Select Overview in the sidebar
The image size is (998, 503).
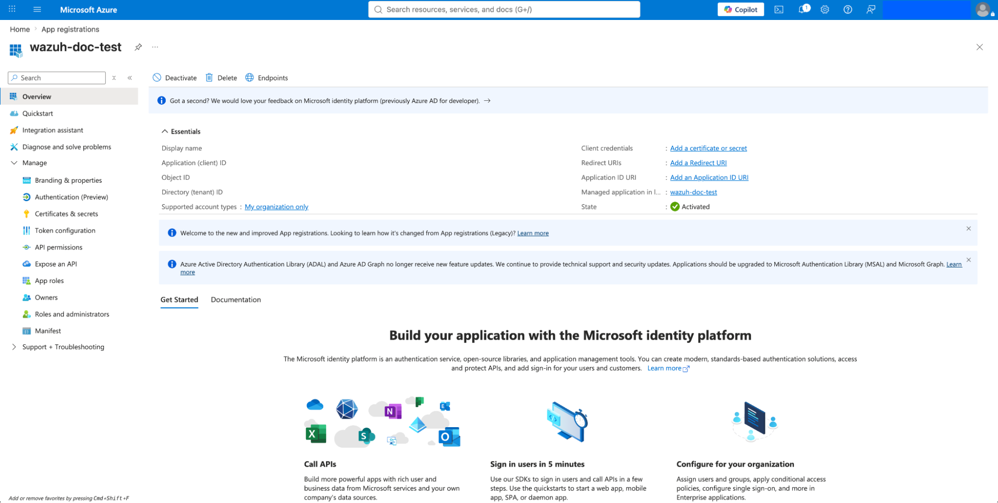click(69, 97)
